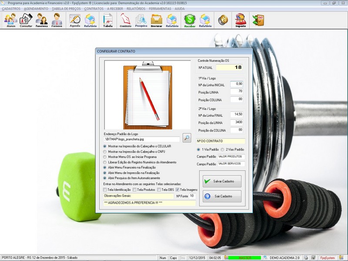Screen dimensions: 348x261
Task: Open the FERRAMENTAS menu
Action: [160, 9]
